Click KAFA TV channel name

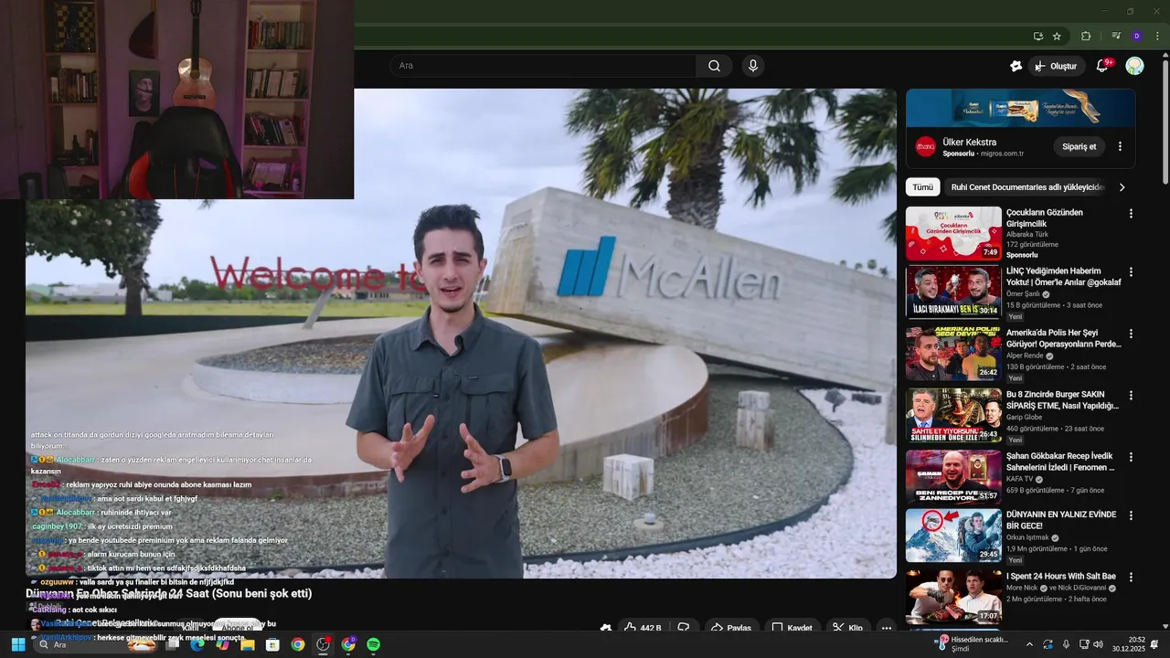pos(1019,479)
